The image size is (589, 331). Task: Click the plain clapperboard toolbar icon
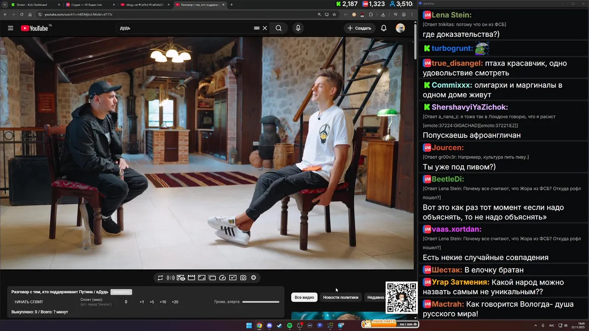[x=191, y=278]
